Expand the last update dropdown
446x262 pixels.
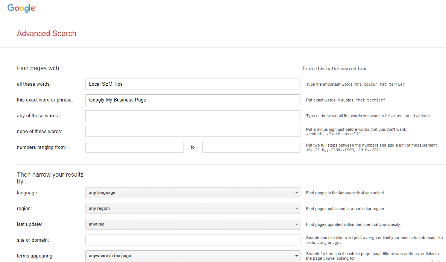pyautogui.click(x=193, y=224)
